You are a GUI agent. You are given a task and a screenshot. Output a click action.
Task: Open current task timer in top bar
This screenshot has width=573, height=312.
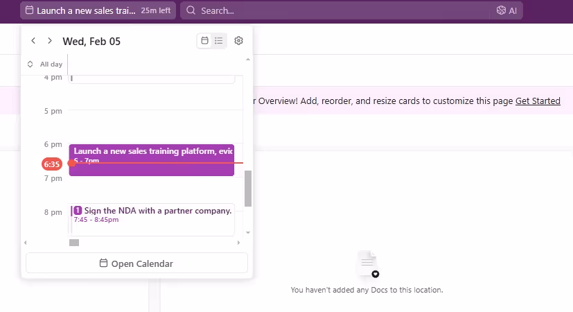97,11
